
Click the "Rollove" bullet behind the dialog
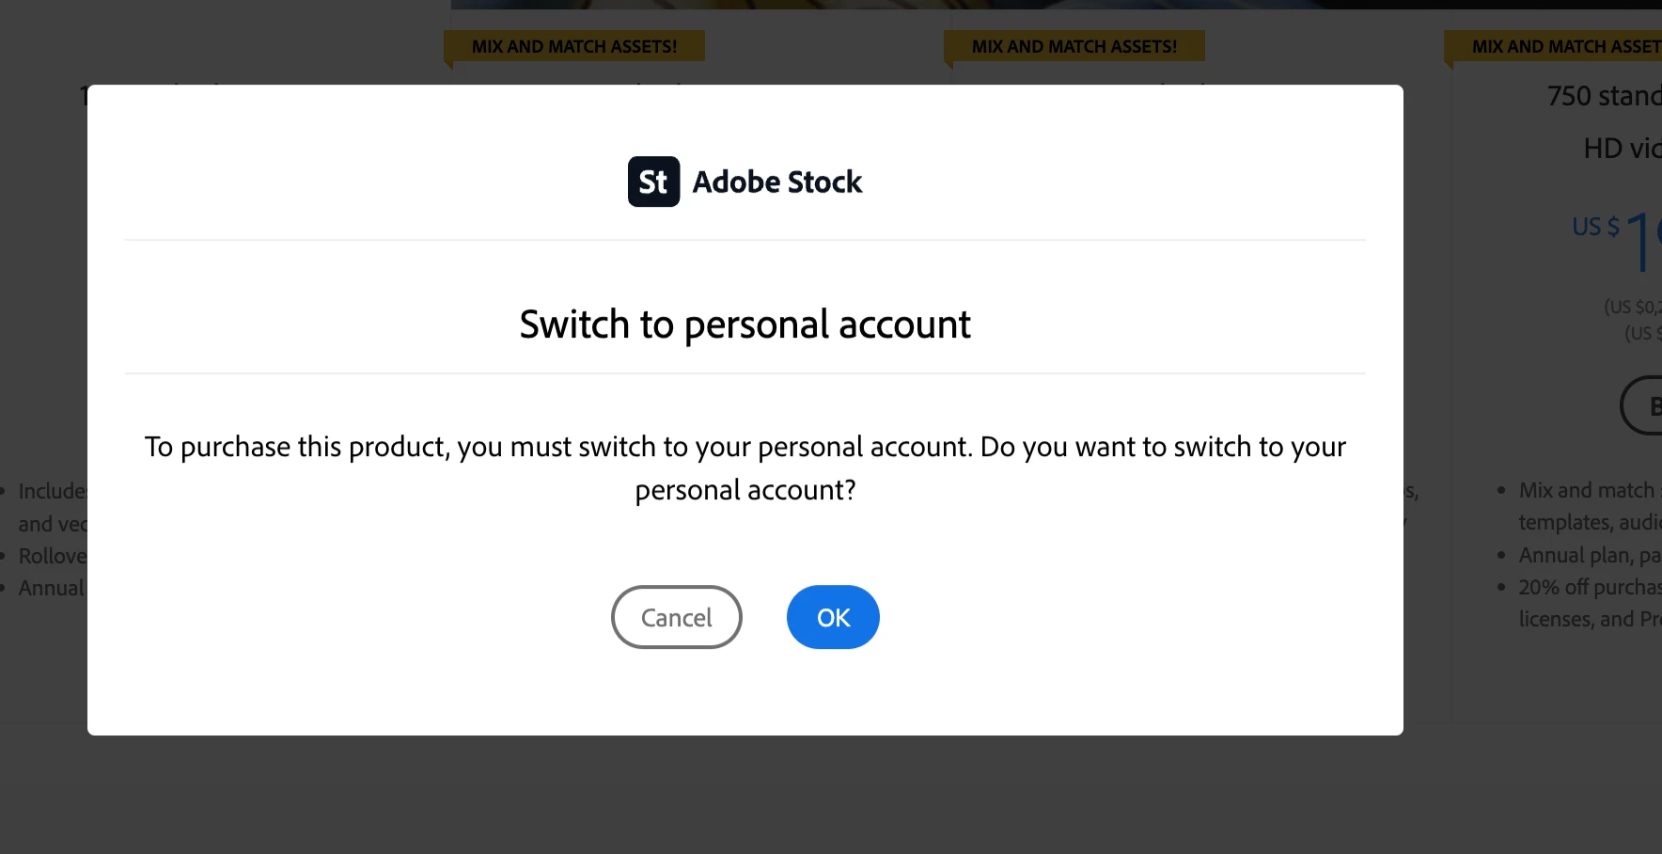[53, 556]
